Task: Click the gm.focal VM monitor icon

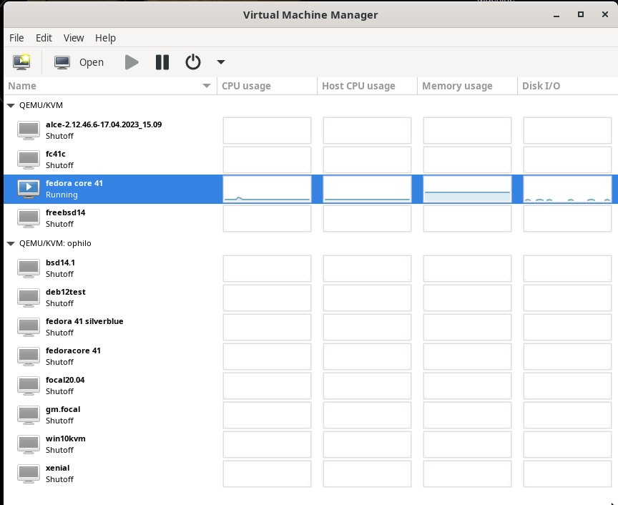Action: pyautogui.click(x=29, y=415)
